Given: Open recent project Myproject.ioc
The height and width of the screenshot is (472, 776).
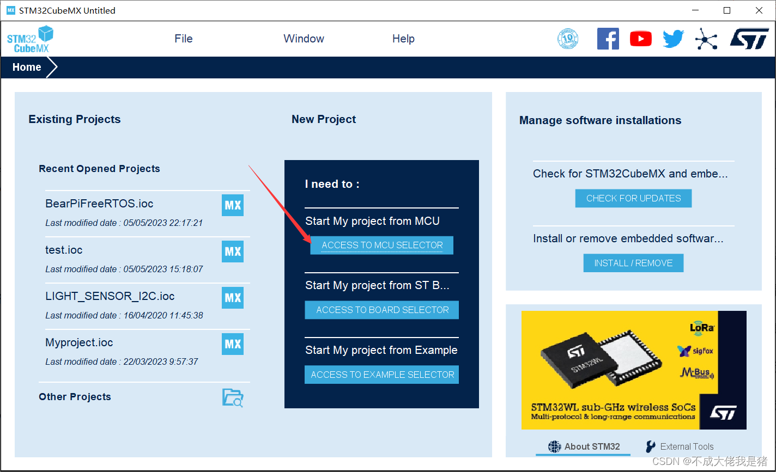Looking at the screenshot, I should click(x=79, y=342).
